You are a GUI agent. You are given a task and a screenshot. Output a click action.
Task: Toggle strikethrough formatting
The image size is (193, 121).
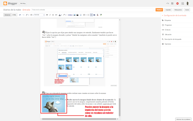(x=56, y=15)
